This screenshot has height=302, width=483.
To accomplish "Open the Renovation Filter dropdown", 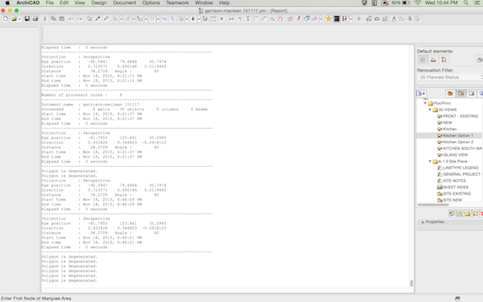I will [x=450, y=77].
